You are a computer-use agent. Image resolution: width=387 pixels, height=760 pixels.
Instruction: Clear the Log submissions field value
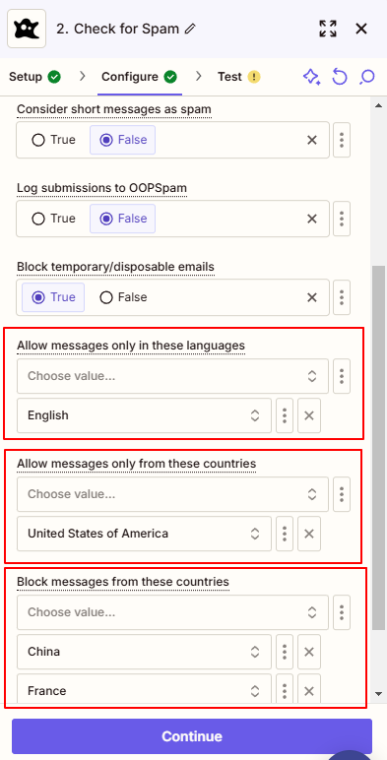click(x=312, y=219)
